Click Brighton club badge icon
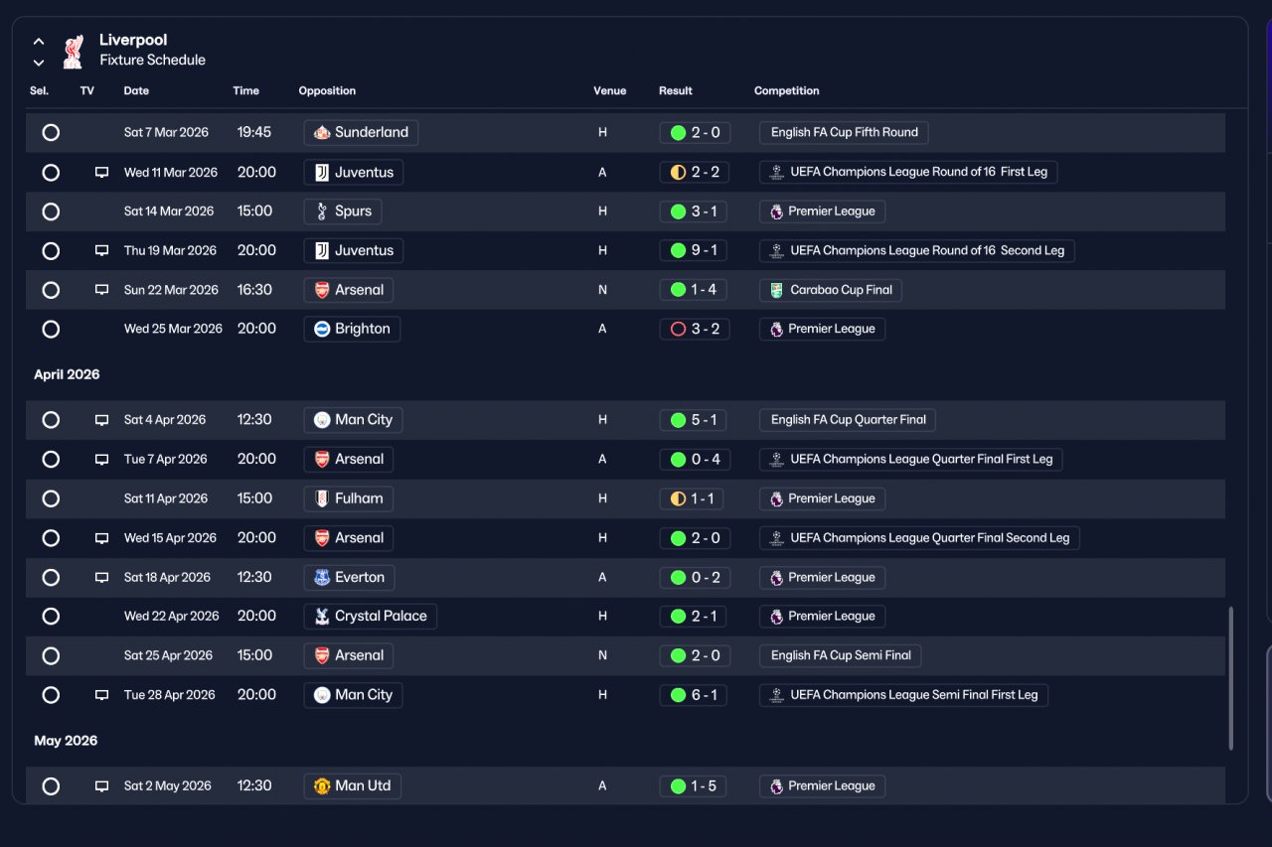 (x=322, y=329)
